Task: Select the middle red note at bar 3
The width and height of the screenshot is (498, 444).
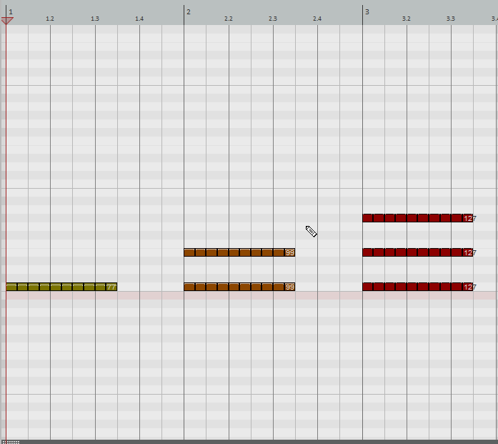Action: (x=418, y=252)
